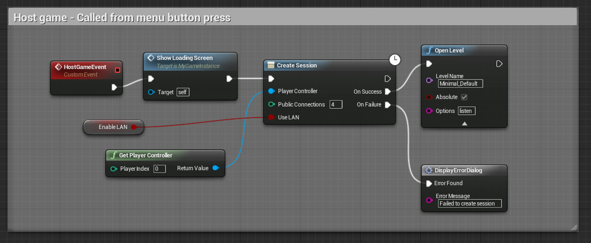The image size is (591, 243).
Task: Click the comment box resize handle corner
Action: click(x=574, y=227)
